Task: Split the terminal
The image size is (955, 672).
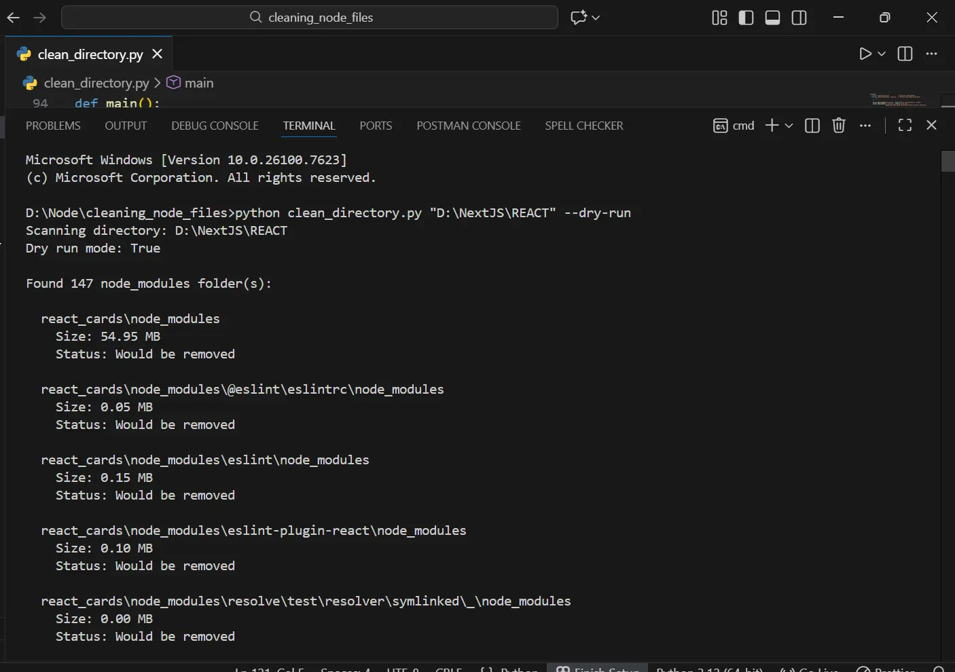Action: coord(812,126)
